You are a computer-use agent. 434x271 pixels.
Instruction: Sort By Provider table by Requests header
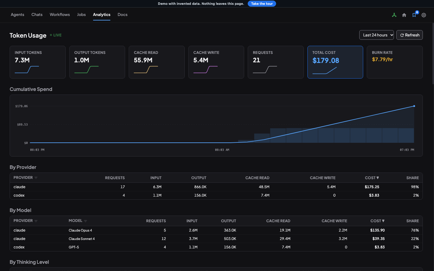click(115, 178)
